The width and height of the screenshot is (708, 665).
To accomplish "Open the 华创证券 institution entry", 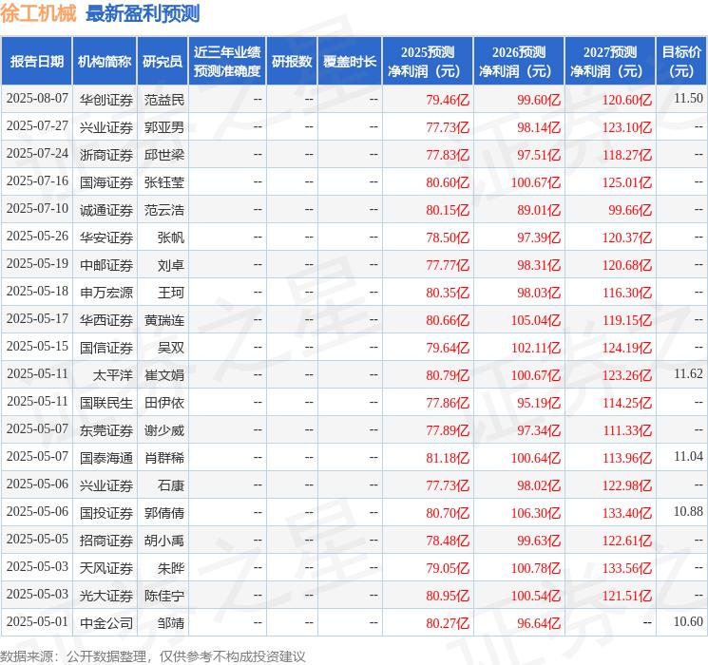I will pyautogui.click(x=105, y=99).
